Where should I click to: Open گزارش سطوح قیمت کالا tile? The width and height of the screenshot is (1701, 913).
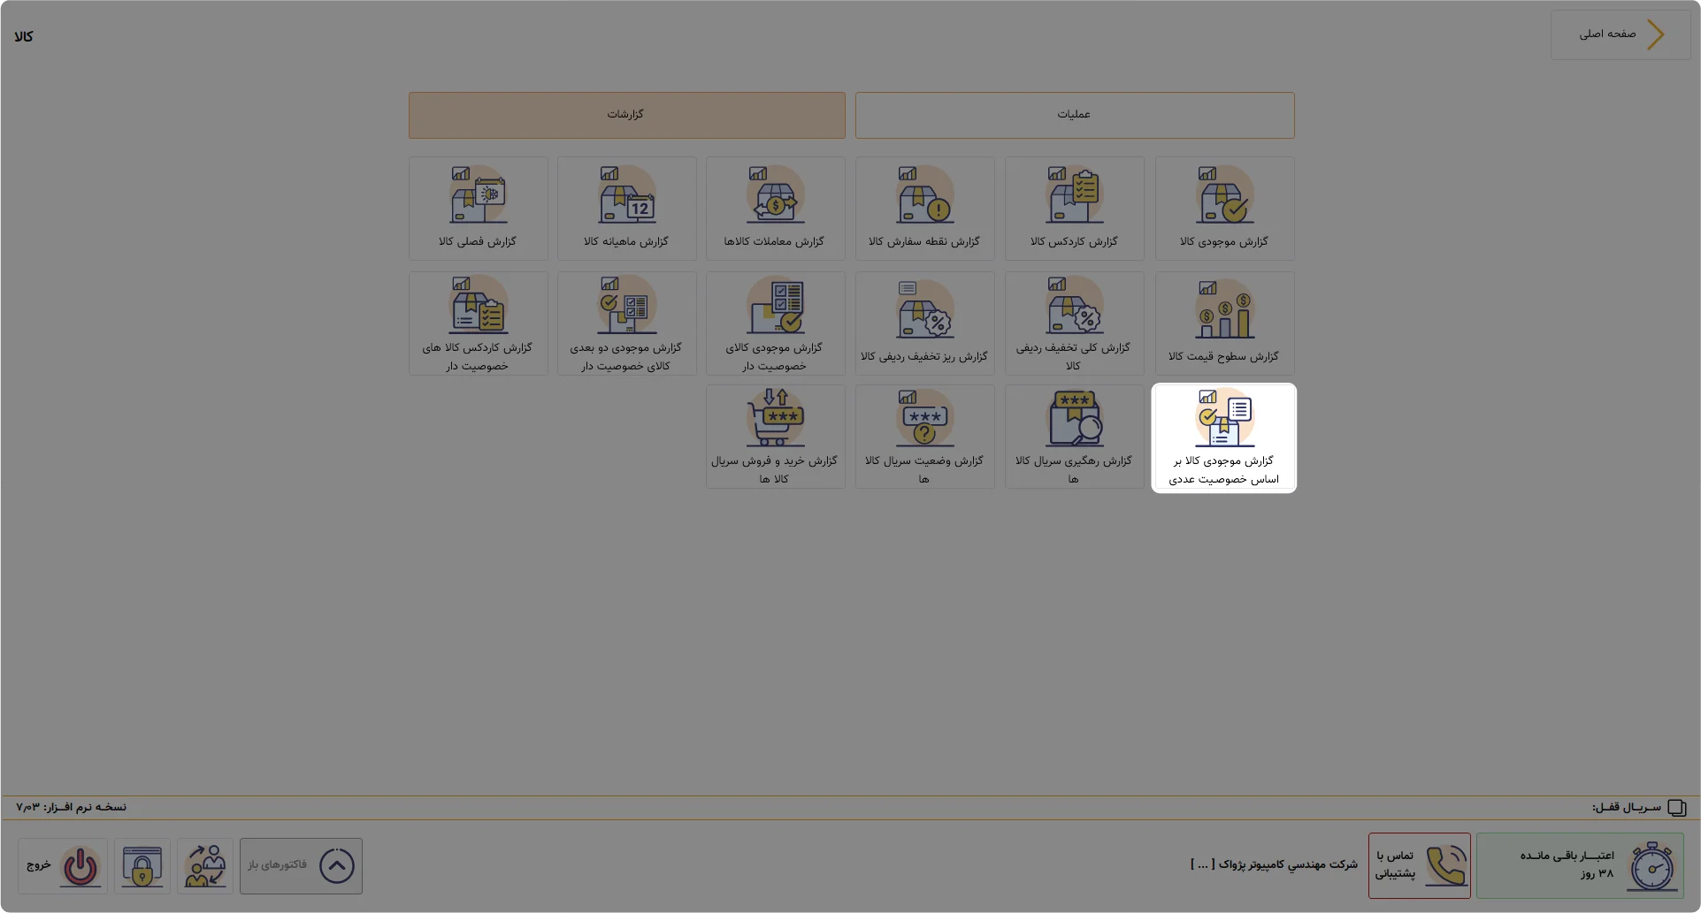coord(1224,323)
